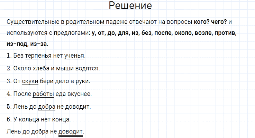The image size is (255, 138).
Task: Click the underlined word "терпенья"
Action: 38,56
